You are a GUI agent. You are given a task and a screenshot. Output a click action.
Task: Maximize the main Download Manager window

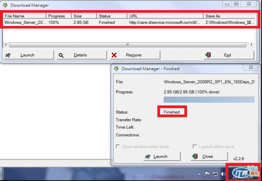point(236,4)
